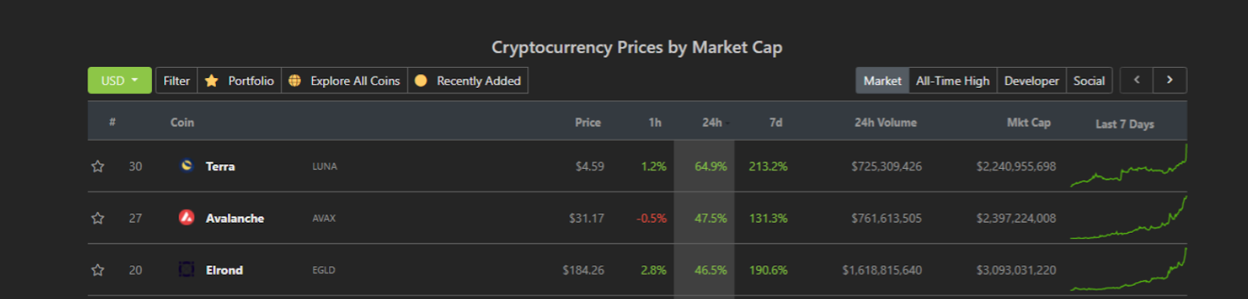Open the USD currency dropdown

(x=119, y=80)
